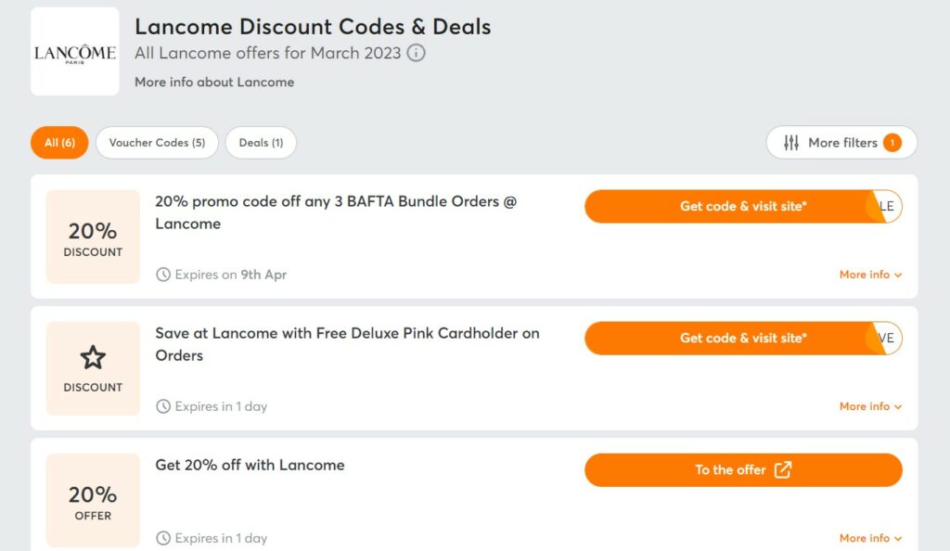Image resolution: width=950 pixels, height=551 pixels.
Task: Open More info about Lancome link
Action: pos(214,82)
